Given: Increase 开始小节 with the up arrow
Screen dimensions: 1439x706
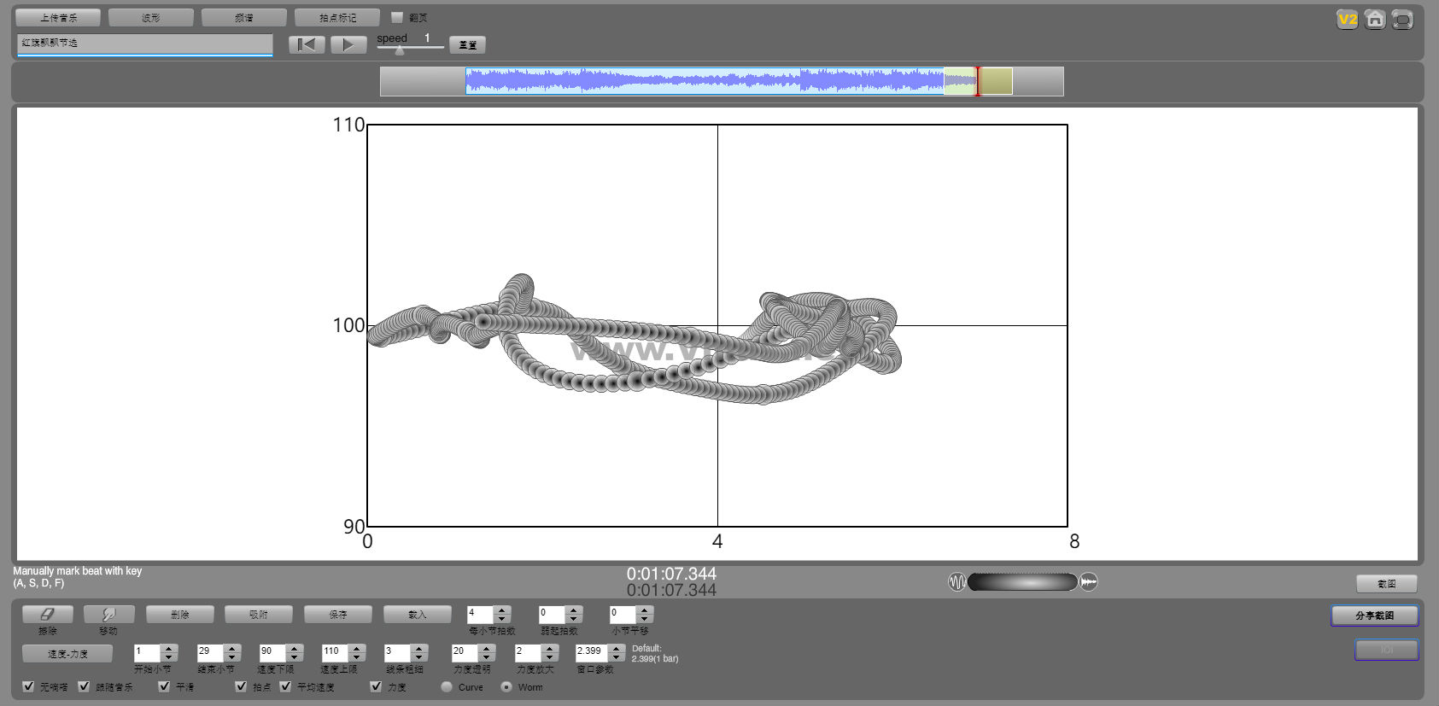Looking at the screenshot, I should [169, 649].
